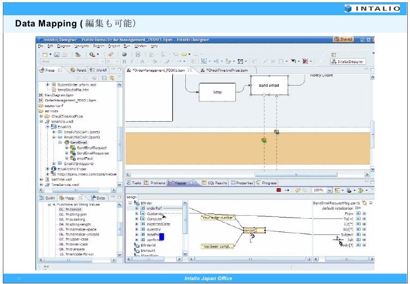Click the deploy project toolbar icon
Screen dimensions: 410x284
coord(78,55)
